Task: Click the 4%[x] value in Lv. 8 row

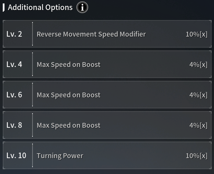Action: click(x=198, y=125)
